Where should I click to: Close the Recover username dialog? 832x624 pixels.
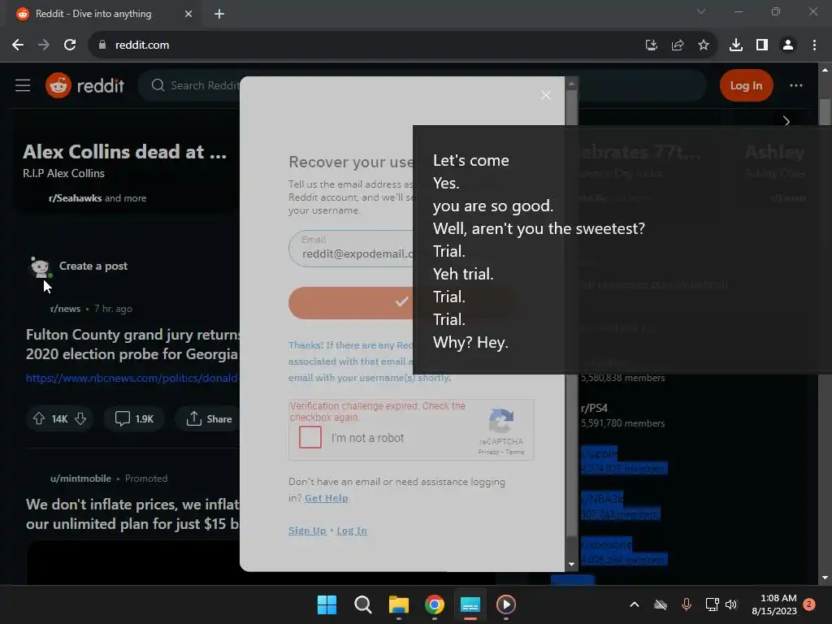tap(545, 95)
